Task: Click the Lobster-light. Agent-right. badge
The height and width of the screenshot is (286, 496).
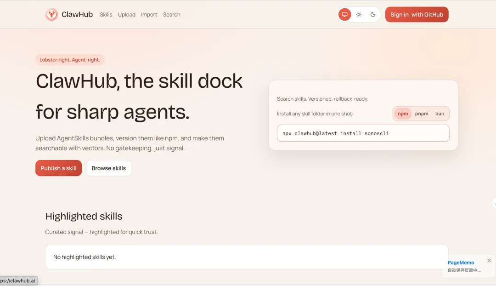Action: click(70, 60)
